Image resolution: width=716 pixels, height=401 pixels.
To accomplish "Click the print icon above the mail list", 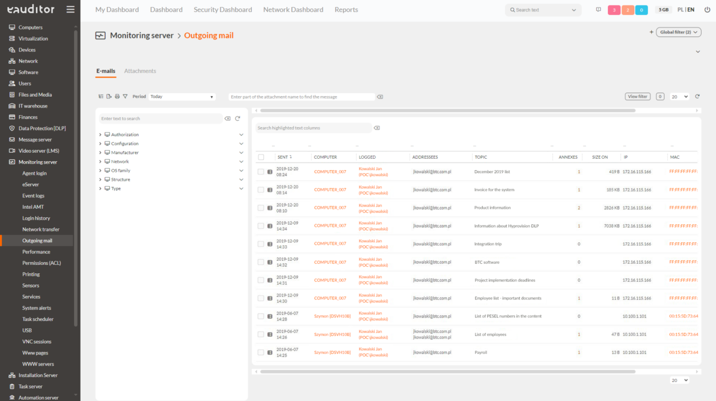I will (x=117, y=96).
